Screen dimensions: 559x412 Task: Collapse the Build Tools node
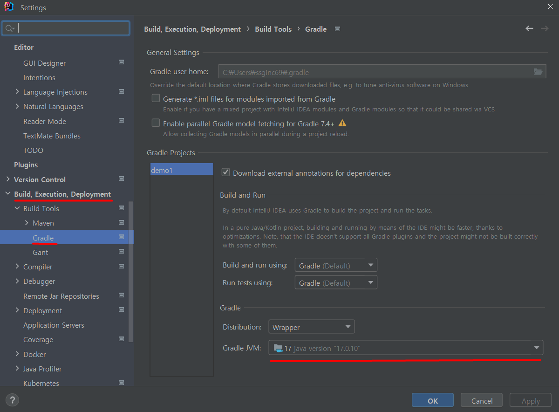point(17,208)
